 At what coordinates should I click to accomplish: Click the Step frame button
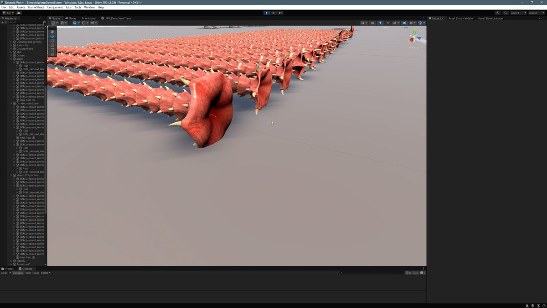pyautogui.click(x=280, y=13)
